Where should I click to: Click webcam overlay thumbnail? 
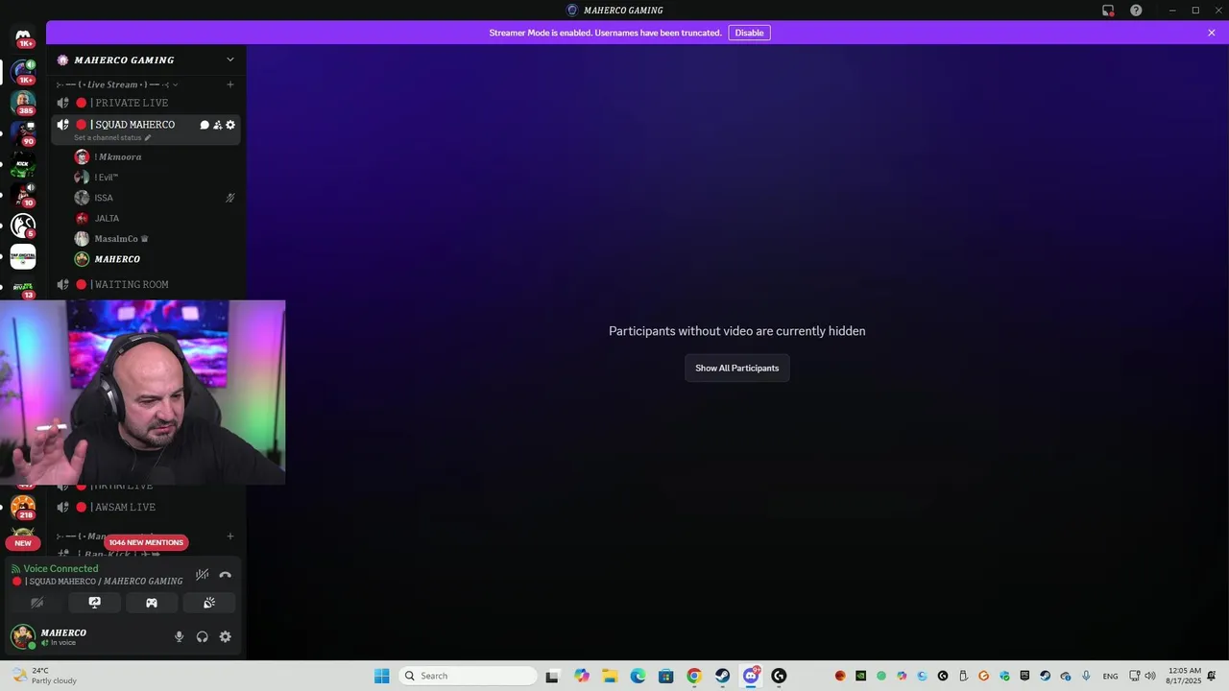(142, 393)
